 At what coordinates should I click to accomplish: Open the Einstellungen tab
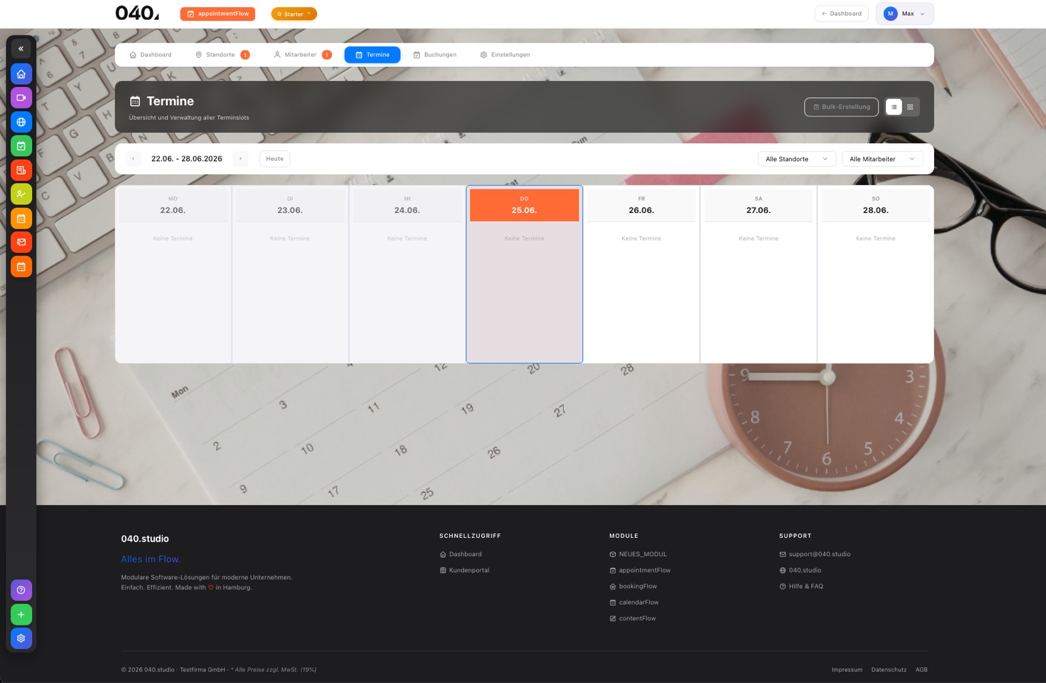[x=505, y=55]
